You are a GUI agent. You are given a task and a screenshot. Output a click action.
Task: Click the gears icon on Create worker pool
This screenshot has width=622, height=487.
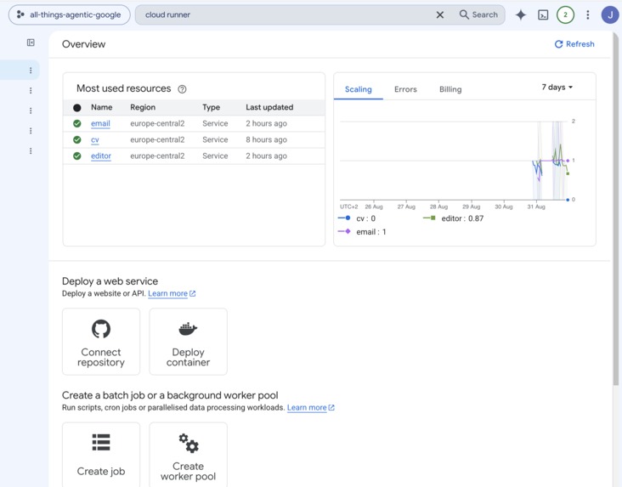[x=189, y=443]
